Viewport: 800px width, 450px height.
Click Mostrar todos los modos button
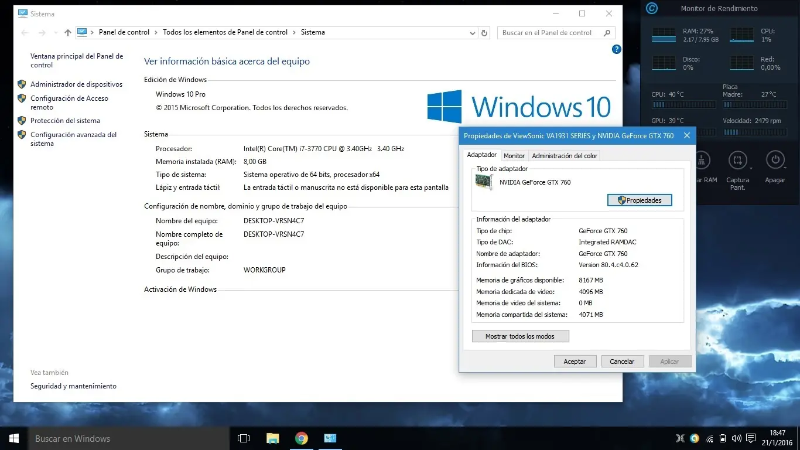click(520, 336)
